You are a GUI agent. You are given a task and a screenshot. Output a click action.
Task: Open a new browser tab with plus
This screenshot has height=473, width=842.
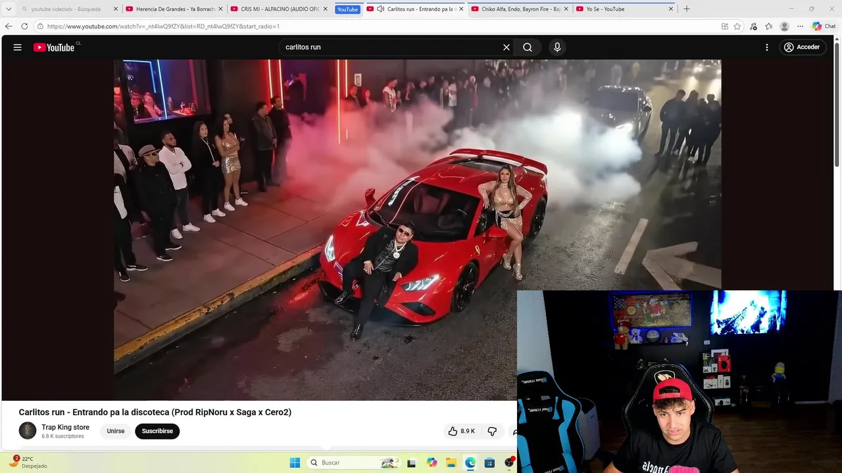pos(687,9)
